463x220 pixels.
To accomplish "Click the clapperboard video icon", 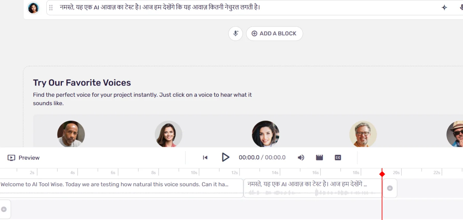I will point(319,158).
